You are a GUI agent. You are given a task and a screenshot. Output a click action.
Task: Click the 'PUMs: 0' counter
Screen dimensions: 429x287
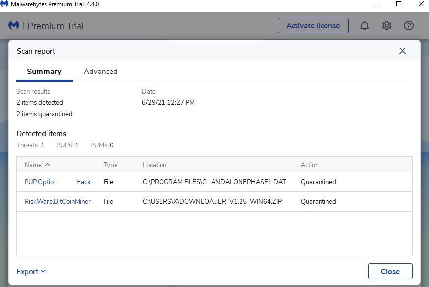102,145
